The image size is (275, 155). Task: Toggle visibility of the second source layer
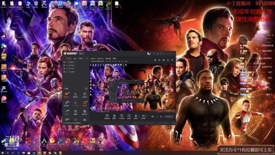(x=64, y=65)
